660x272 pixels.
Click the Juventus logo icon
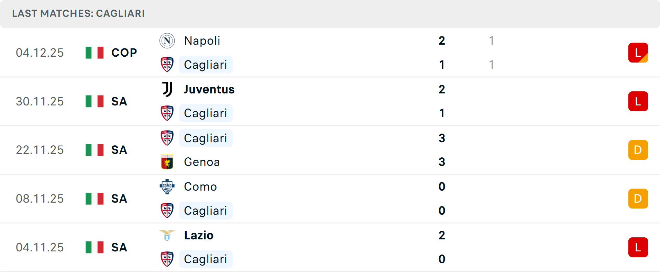167,89
